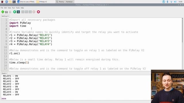Click line number 10 in the gutter
The image size is (184, 103).
(x=5, y=47)
